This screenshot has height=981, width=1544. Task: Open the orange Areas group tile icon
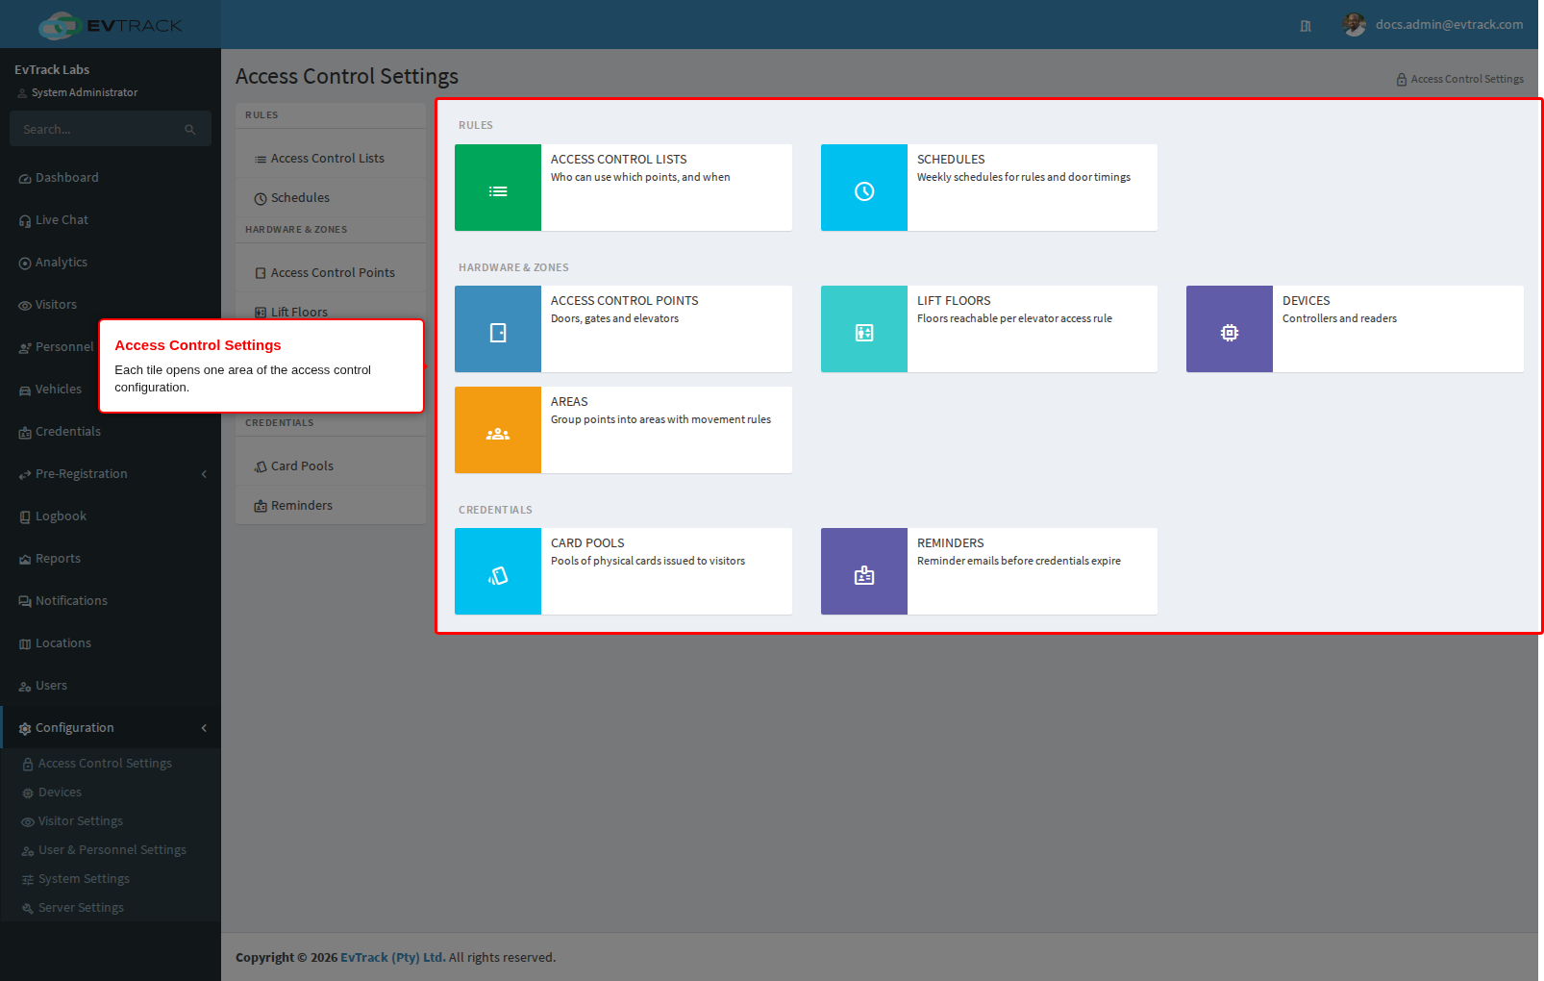coord(498,430)
